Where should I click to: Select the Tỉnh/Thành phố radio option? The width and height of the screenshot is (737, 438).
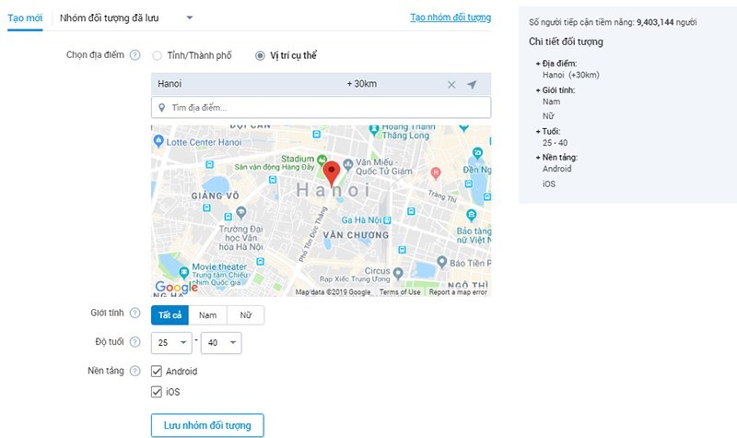[158, 55]
